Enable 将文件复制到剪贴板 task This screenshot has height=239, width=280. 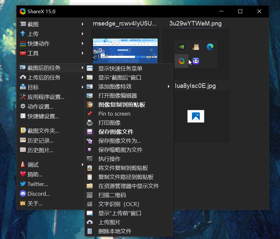pos(129,168)
